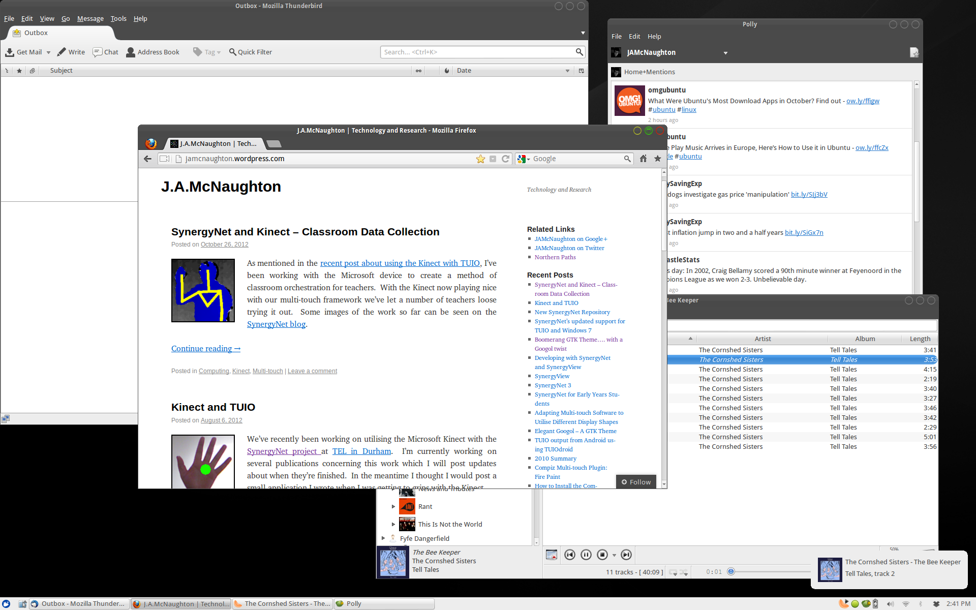The width and height of the screenshot is (976, 610).
Task: Pause the playing track
Action: click(586, 555)
